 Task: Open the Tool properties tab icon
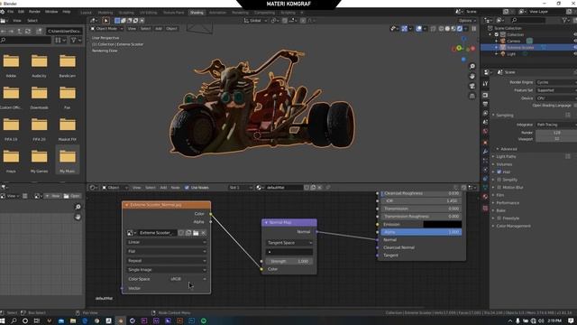[x=485, y=84]
